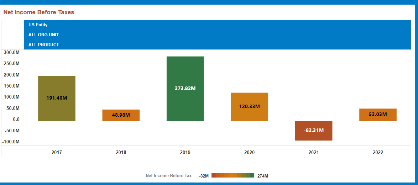Select the 2022 bar labeled 53.03M
The width and height of the screenshot is (418, 185).
click(x=378, y=115)
